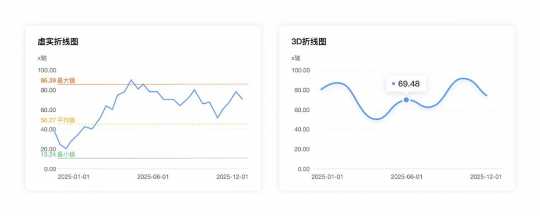540x216 pixels.
Task: Click the blue dot inside the 69.48 tooltip
Action: (x=393, y=84)
